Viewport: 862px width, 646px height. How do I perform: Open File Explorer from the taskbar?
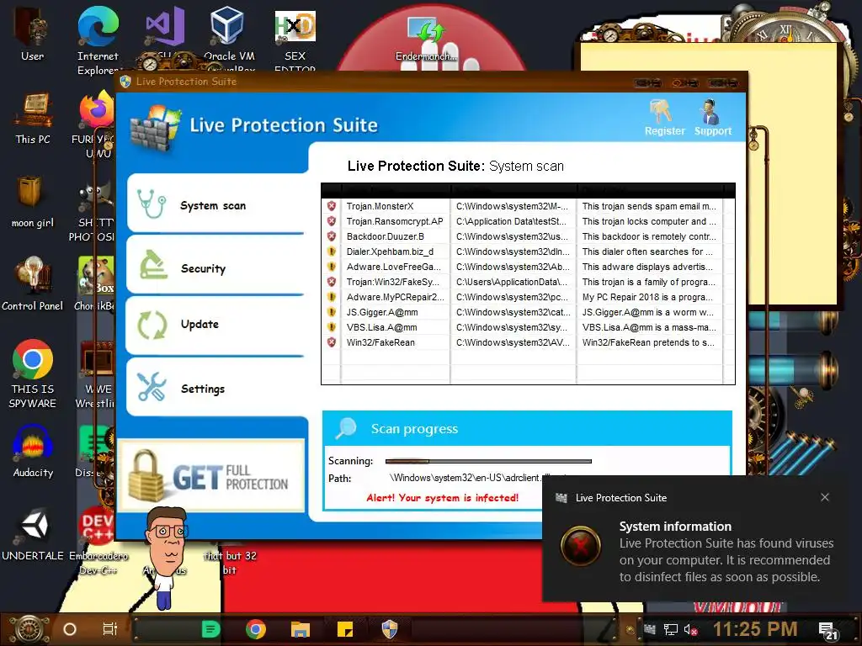click(x=301, y=629)
